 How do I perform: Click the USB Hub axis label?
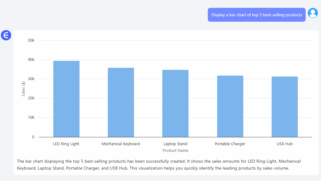pyautogui.click(x=285, y=144)
